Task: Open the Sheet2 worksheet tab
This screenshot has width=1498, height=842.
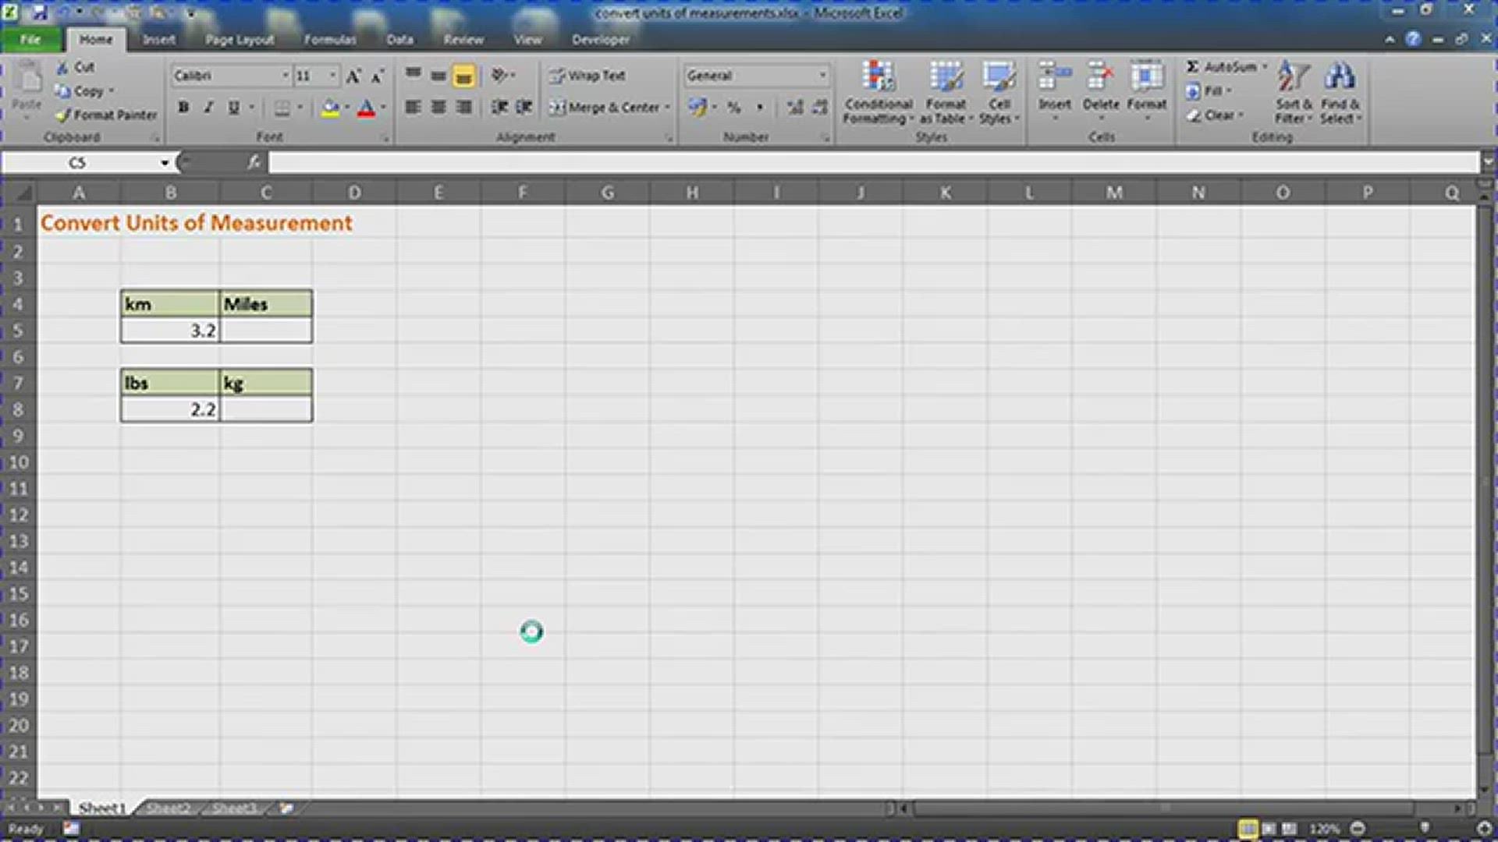Action: [x=169, y=808]
